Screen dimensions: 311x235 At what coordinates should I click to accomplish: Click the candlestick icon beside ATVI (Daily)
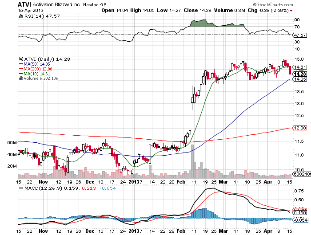(x=21, y=59)
